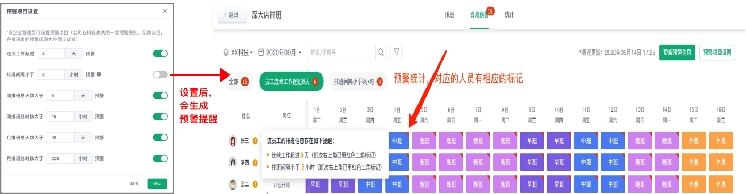Toggle 连续工作超过 warning switch

[x=160, y=54]
